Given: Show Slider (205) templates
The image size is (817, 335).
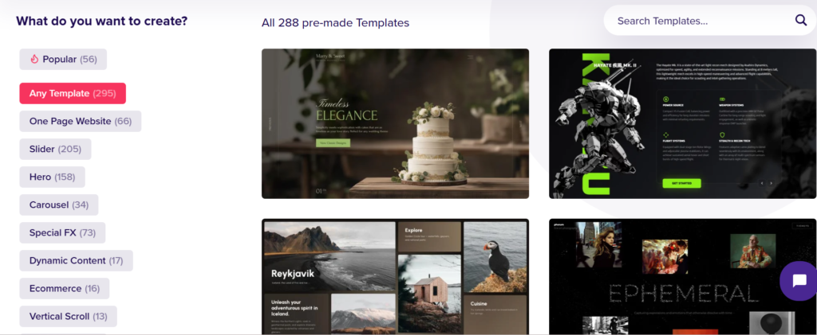Looking at the screenshot, I should (x=55, y=149).
